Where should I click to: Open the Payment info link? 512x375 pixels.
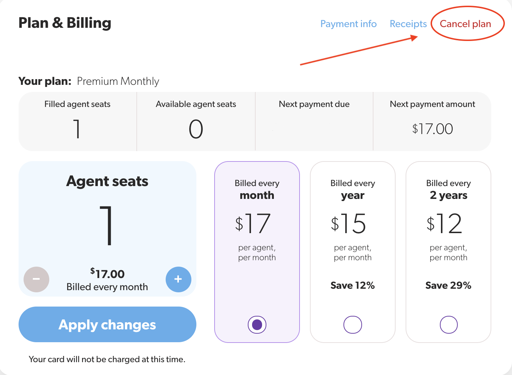348,24
